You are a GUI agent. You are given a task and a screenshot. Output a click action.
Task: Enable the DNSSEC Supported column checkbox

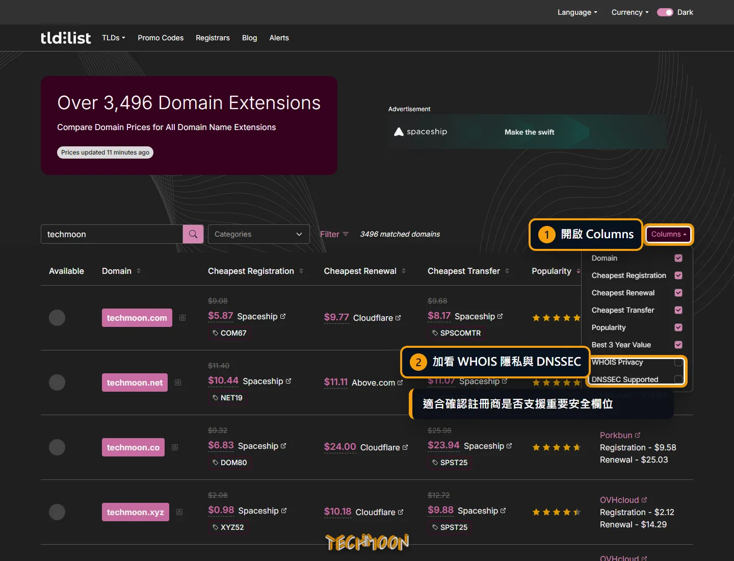(678, 379)
